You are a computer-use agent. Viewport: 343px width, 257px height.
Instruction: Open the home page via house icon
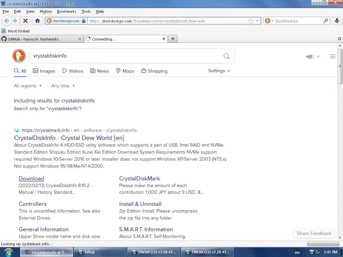point(38,21)
